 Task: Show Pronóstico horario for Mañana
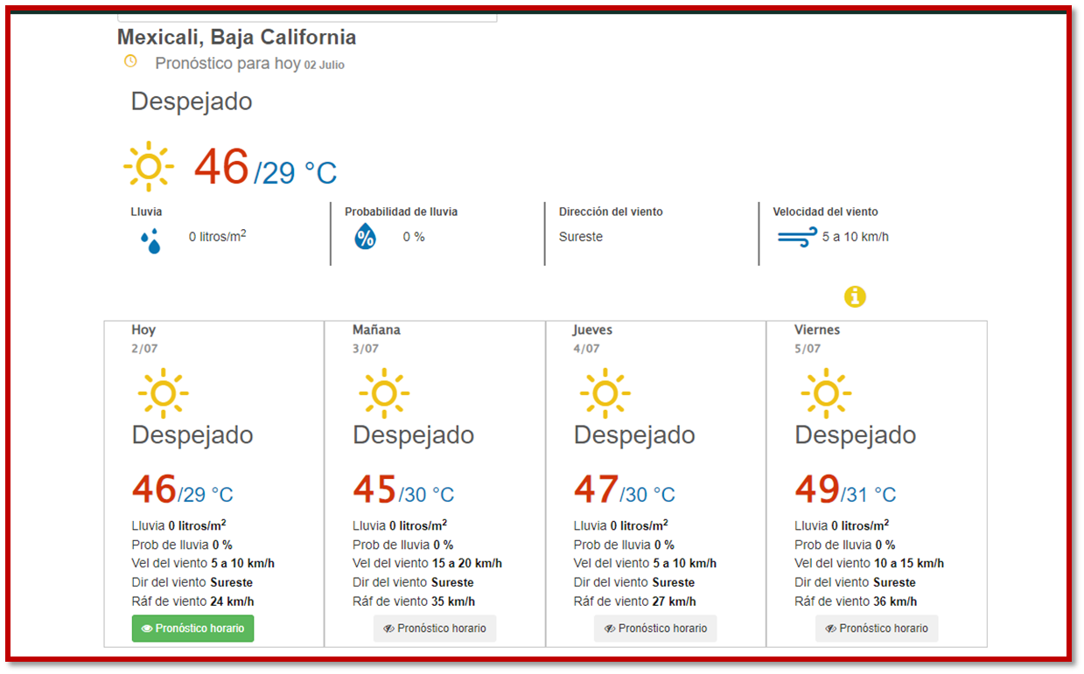(435, 629)
